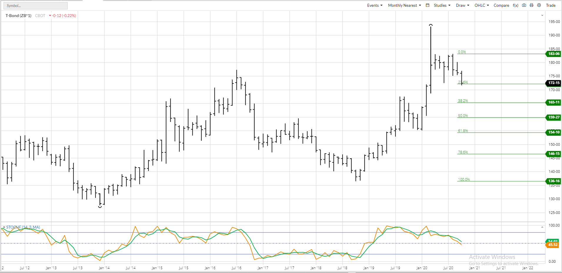Image resolution: width=562 pixels, height=273 pixels.
Task: Expand the Events dropdown
Action: pyautogui.click(x=375, y=5)
